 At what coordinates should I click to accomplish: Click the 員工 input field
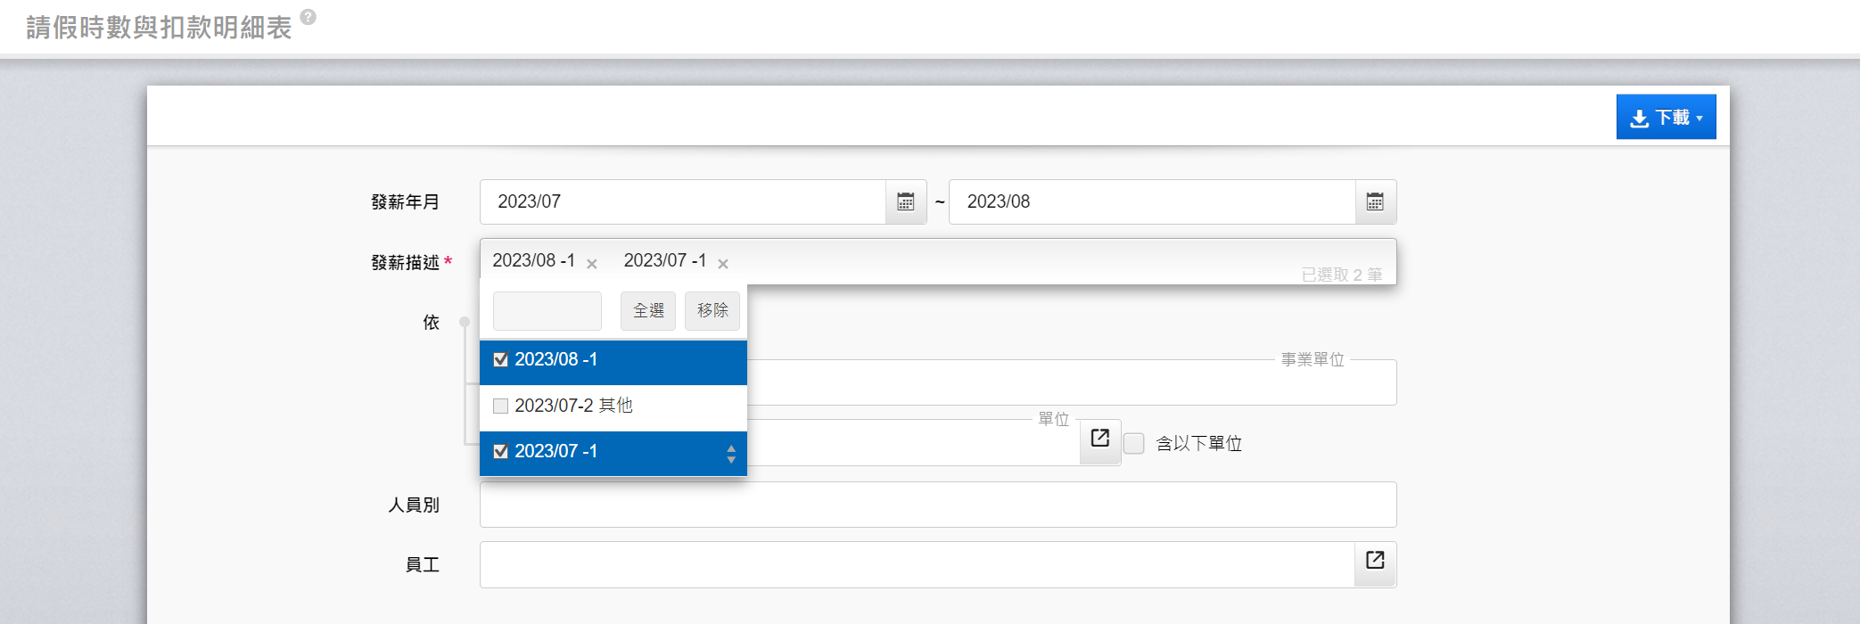(917, 565)
